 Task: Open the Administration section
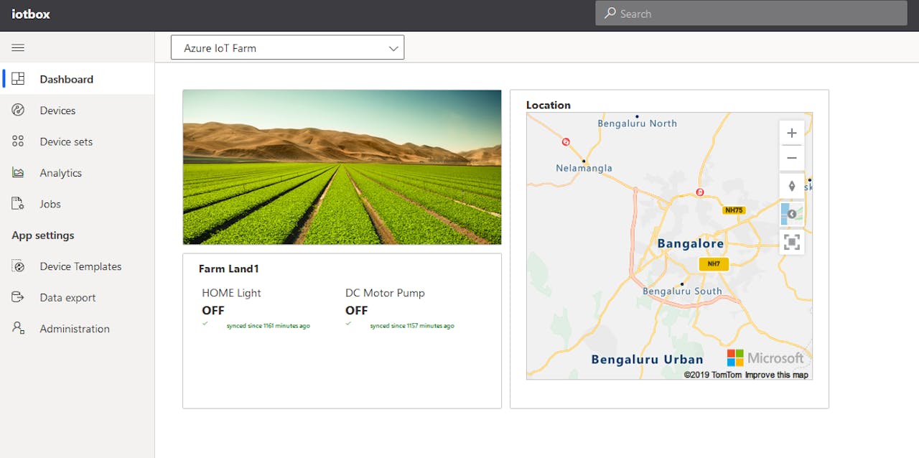pos(75,329)
